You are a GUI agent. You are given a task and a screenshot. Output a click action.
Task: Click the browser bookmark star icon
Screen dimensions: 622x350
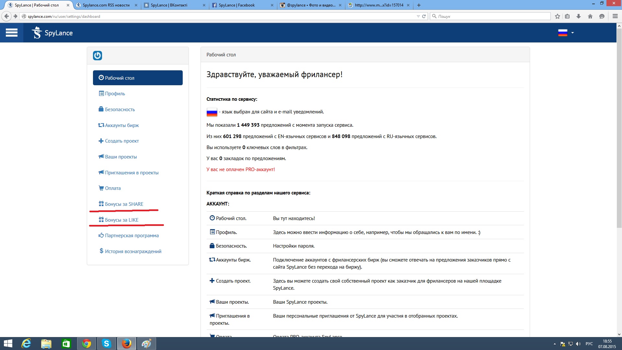pos(558,16)
